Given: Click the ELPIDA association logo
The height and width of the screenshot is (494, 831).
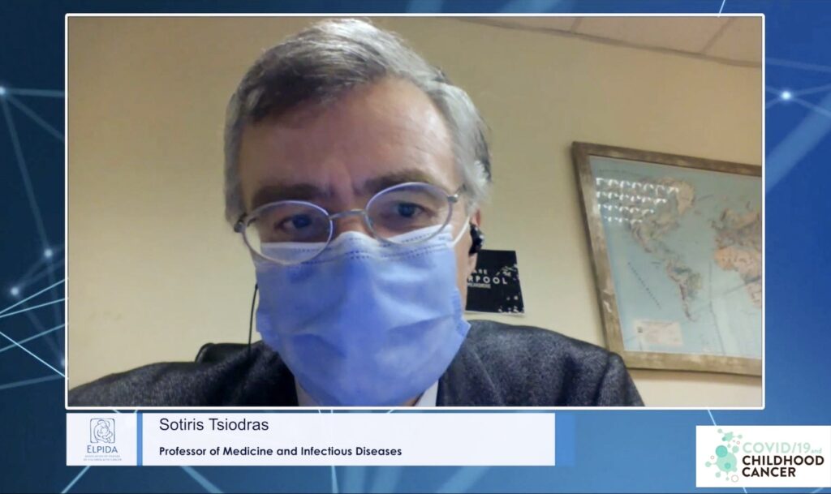Looking at the screenshot, I should (x=102, y=440).
